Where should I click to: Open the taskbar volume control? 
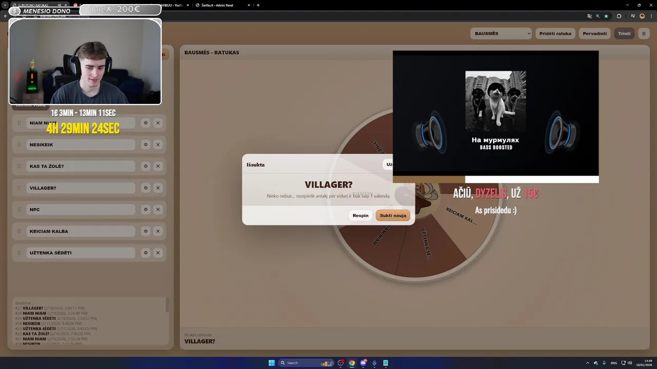point(630,363)
